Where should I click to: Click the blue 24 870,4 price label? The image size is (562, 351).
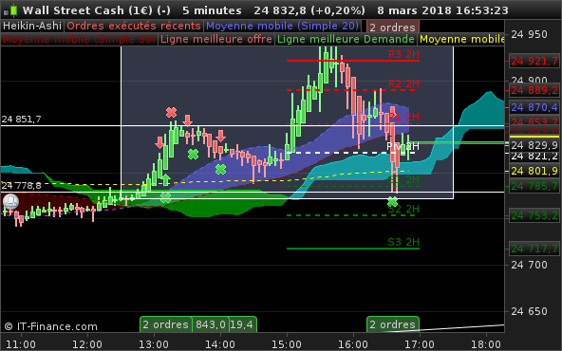(534, 107)
